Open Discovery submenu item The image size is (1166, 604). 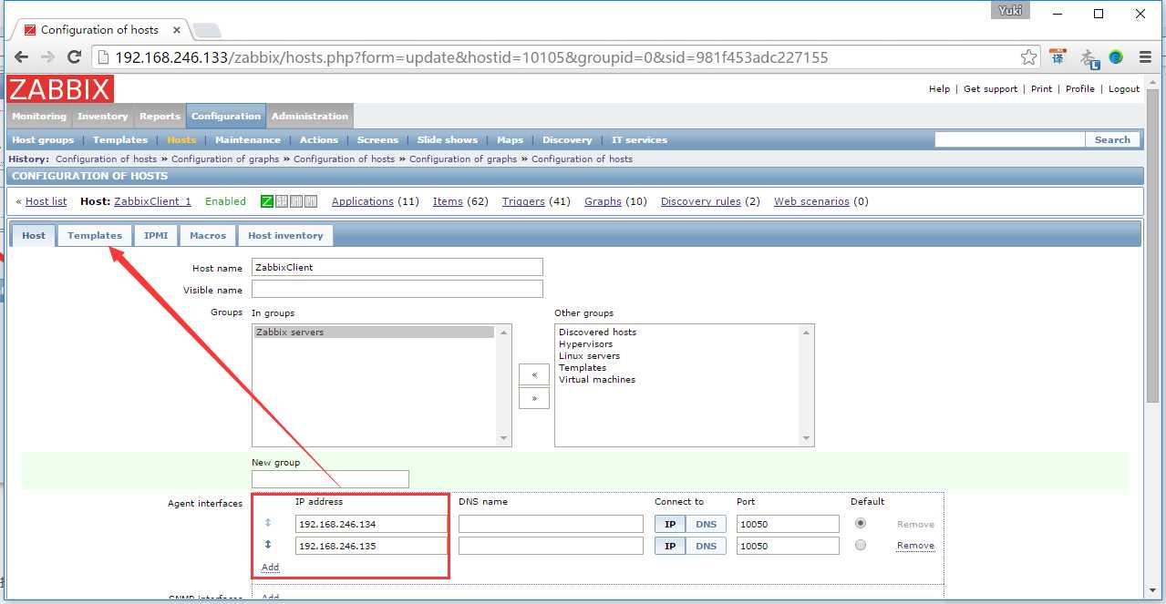[x=567, y=140]
